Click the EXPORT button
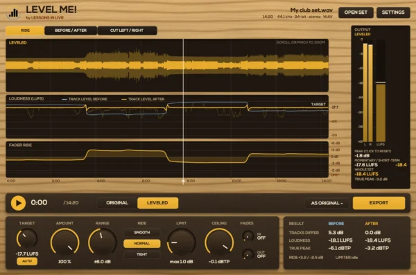Screen dimensions: 416x275 (x=379, y=203)
